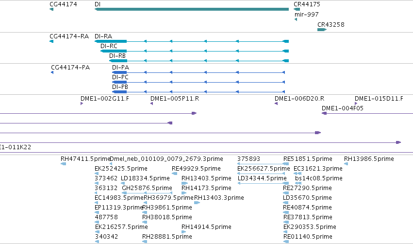Click the RH47411.5prime EST label

[85, 159]
